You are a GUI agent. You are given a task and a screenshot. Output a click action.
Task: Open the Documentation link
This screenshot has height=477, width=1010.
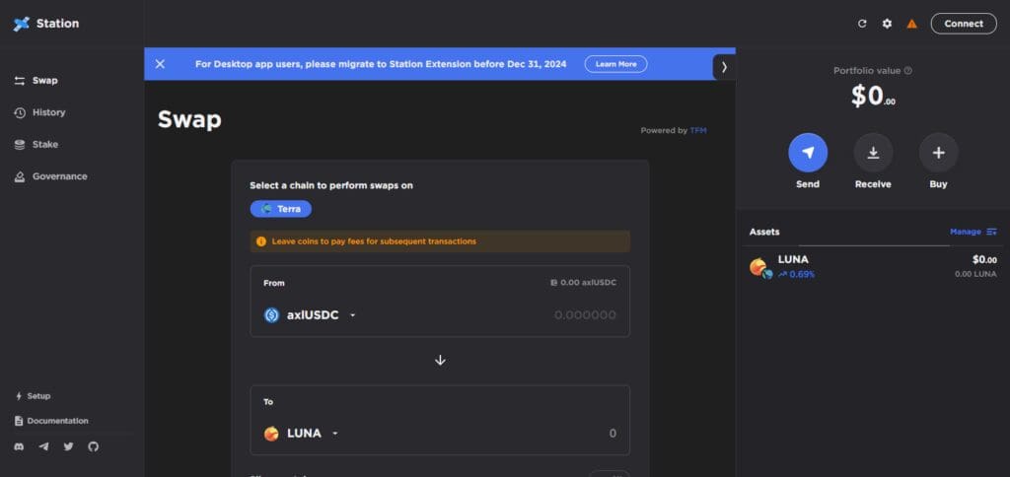pyautogui.click(x=51, y=421)
